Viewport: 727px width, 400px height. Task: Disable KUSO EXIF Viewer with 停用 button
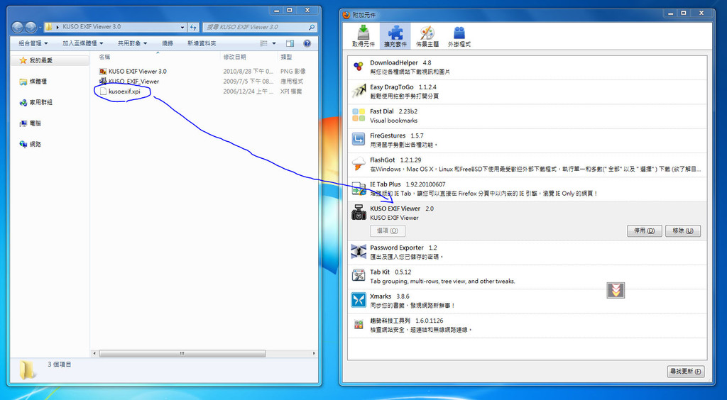tap(645, 230)
